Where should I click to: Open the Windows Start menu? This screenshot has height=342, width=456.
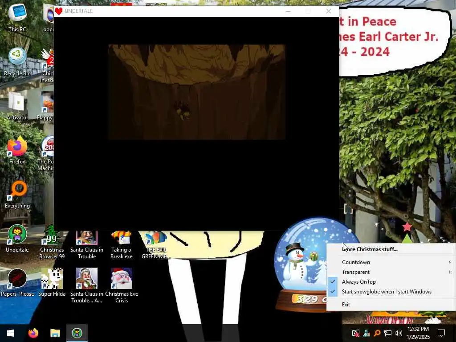(11, 333)
